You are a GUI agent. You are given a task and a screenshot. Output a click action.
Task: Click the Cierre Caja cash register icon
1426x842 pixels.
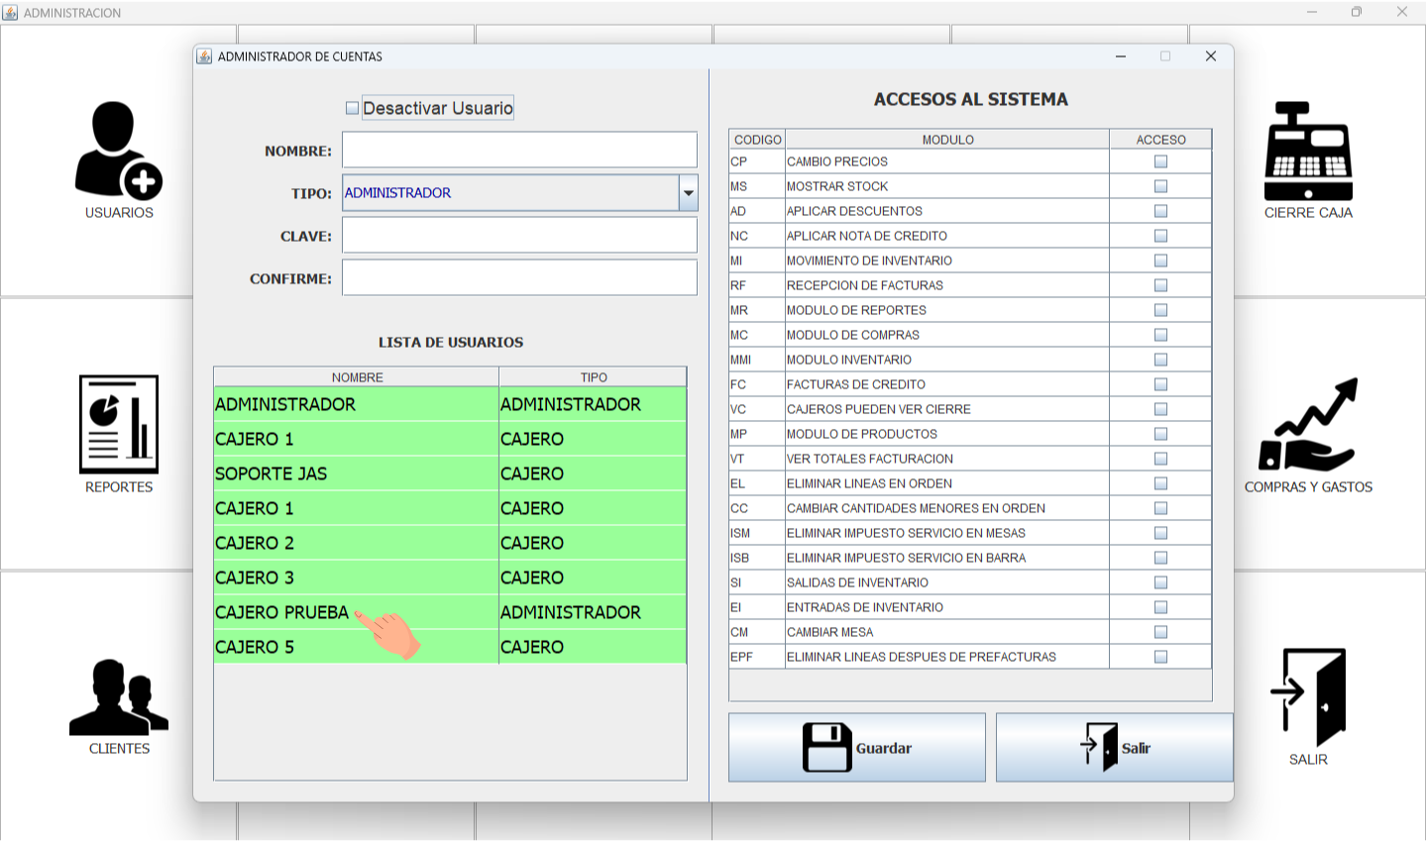[1308, 152]
